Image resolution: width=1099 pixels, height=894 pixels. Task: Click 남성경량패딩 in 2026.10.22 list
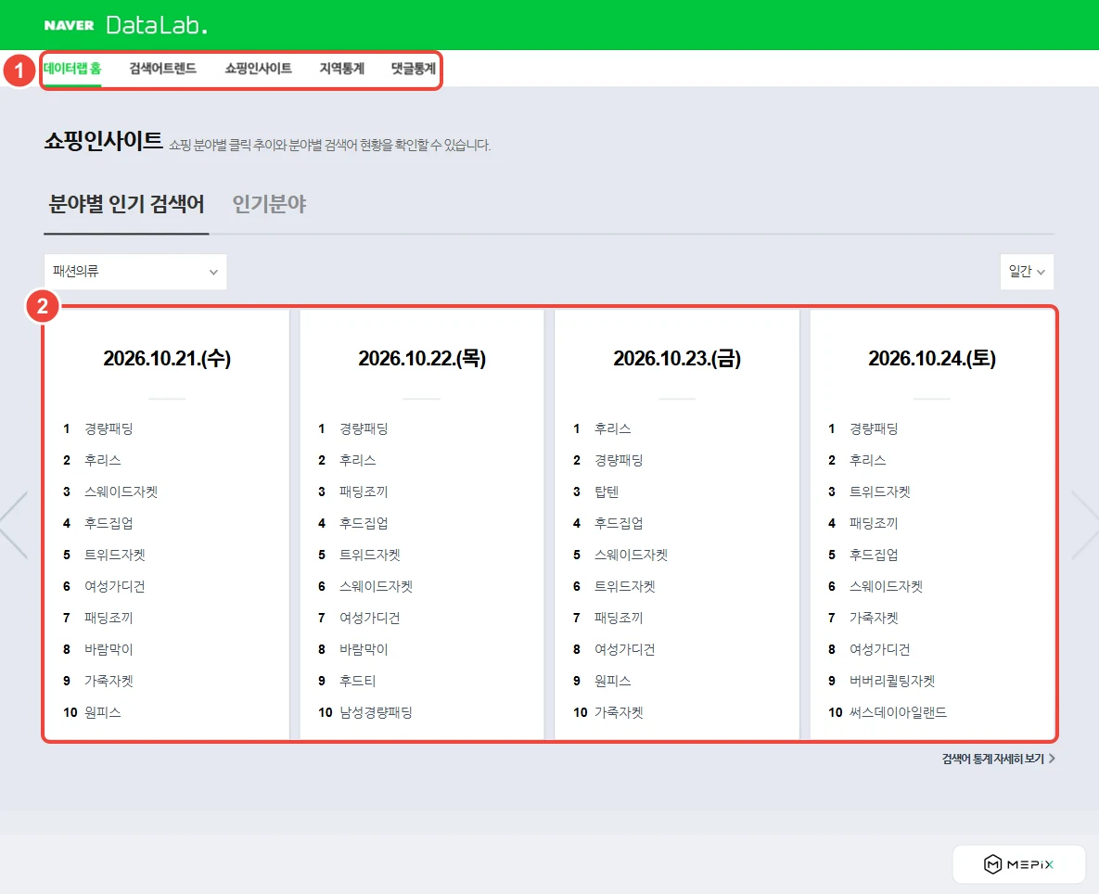376,712
